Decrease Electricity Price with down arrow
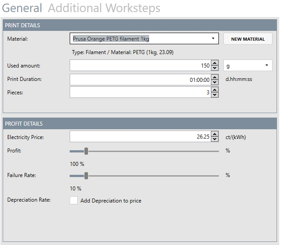The height and width of the screenshot is (245, 281). pyautogui.click(x=215, y=139)
